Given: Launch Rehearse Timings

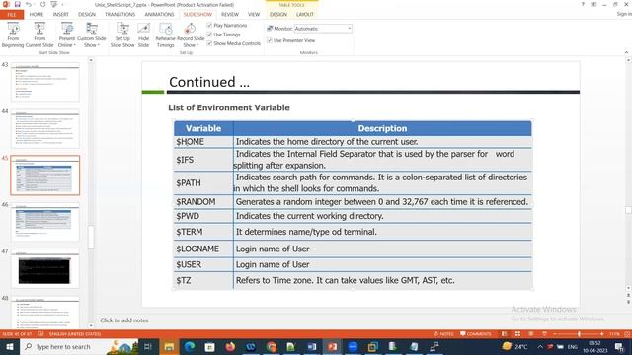Looking at the screenshot, I should (x=165, y=35).
